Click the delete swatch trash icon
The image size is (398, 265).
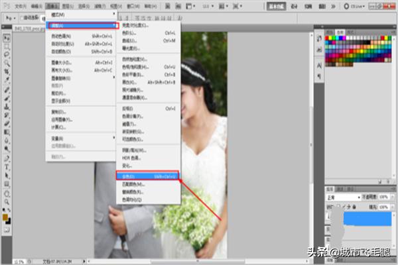pos(388,182)
